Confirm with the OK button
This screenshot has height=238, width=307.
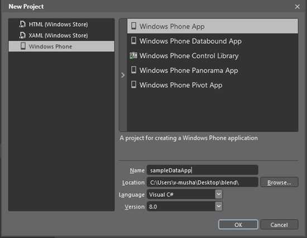click(x=238, y=225)
